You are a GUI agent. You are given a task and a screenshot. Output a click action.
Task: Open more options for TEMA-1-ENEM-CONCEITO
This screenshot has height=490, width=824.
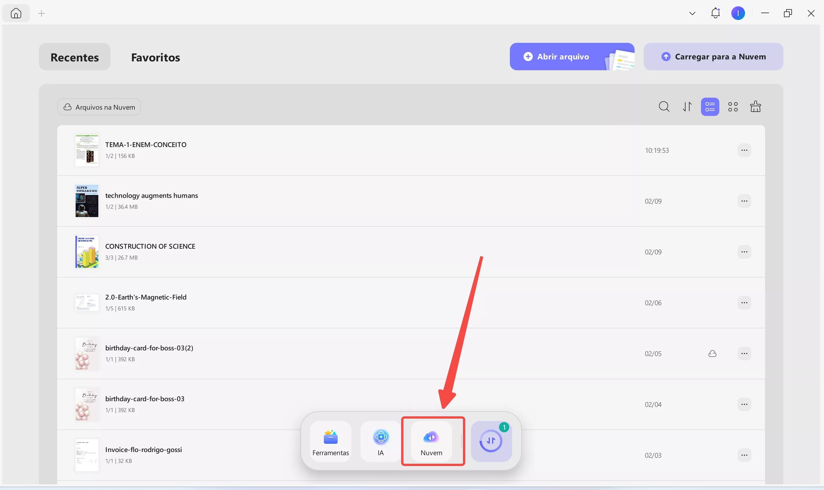(x=744, y=150)
